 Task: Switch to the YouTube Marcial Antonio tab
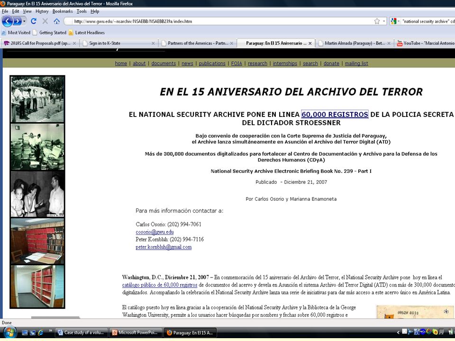425,43
